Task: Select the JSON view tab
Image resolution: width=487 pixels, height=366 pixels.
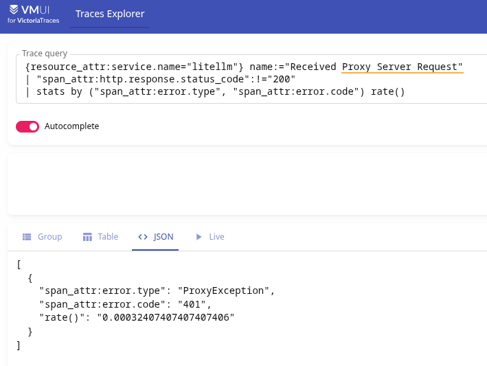Action: pyautogui.click(x=155, y=237)
